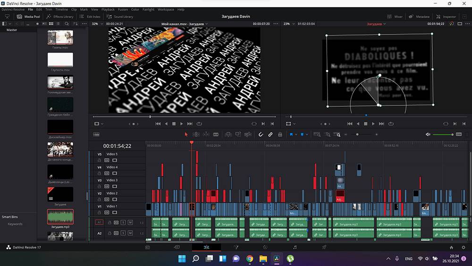
Task: Click Custom Zoom icon
Action: [x=337, y=134]
